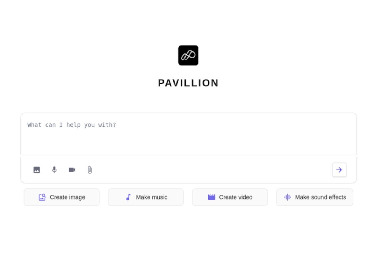The width and height of the screenshot is (376, 253).
Task: Click the clapperboard icon beside Create video
Action: click(x=211, y=197)
